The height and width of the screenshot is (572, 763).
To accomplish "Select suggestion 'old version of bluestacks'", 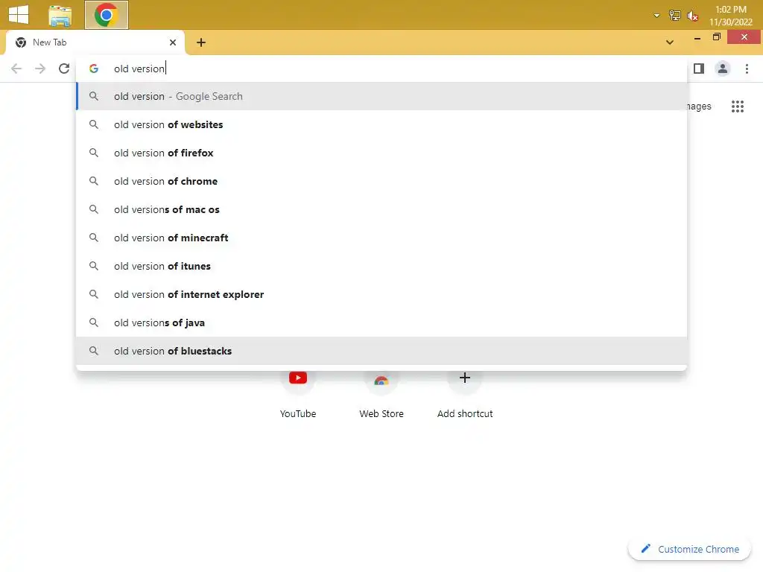I will click(381, 351).
